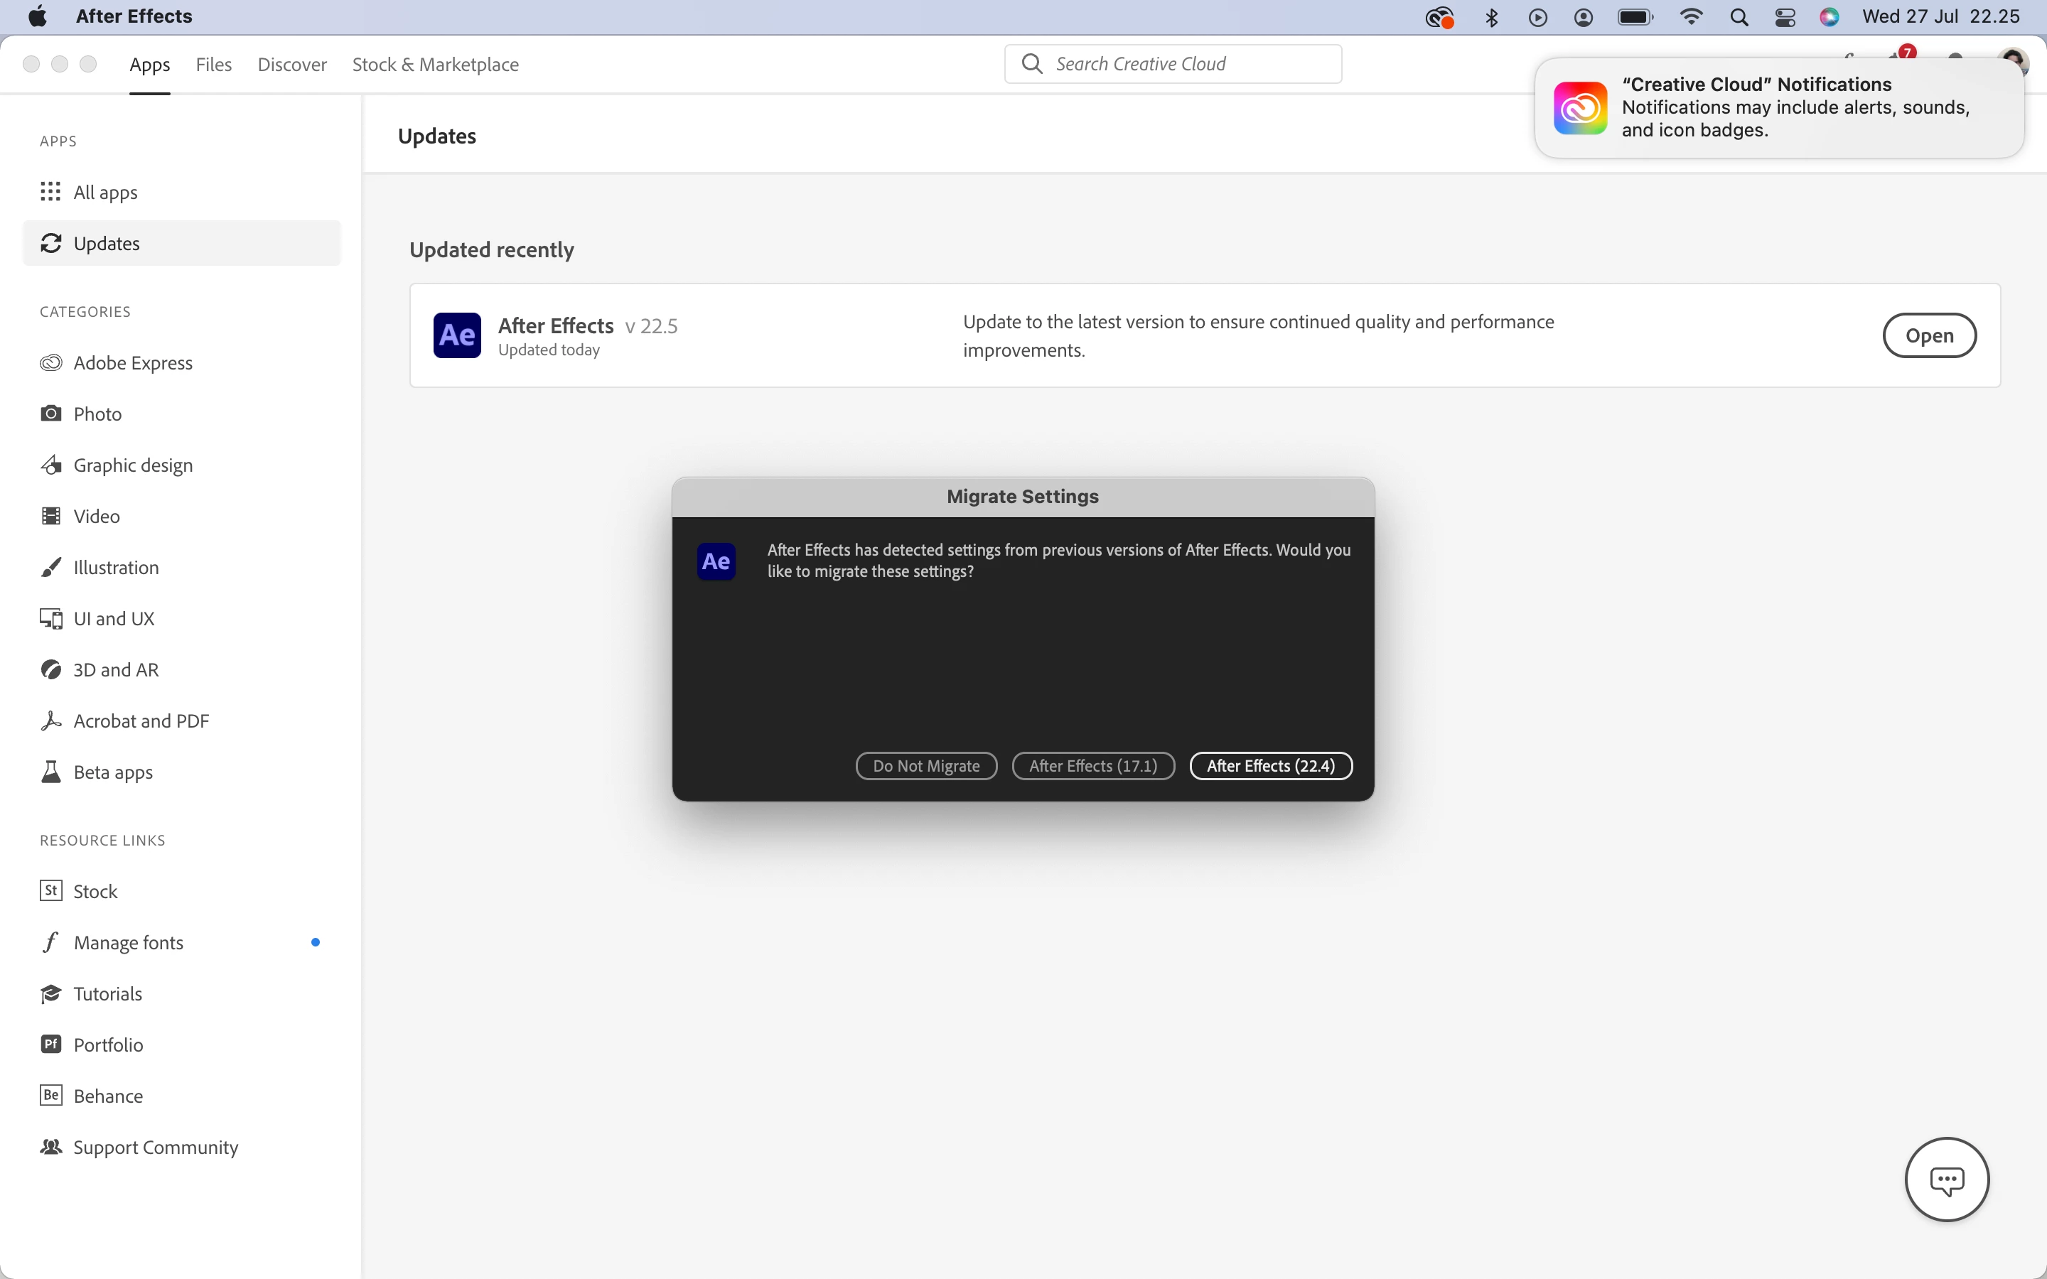The height and width of the screenshot is (1279, 2047).
Task: Switch to the Files tab
Action: coord(213,64)
